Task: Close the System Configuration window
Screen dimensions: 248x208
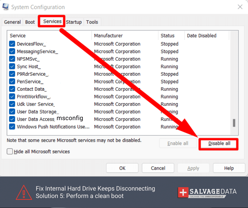Action: coord(240,7)
